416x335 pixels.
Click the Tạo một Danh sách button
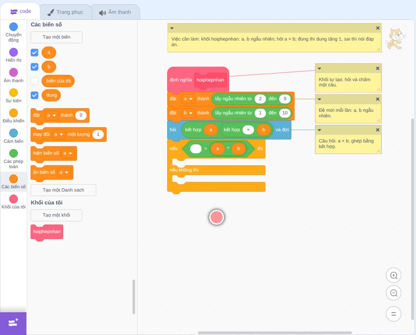click(x=63, y=190)
